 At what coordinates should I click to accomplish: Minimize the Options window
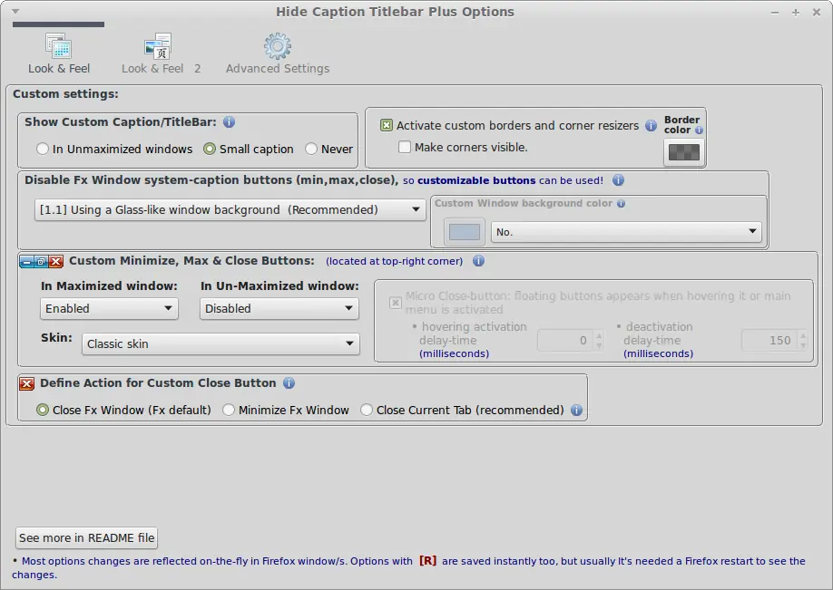[x=775, y=12]
